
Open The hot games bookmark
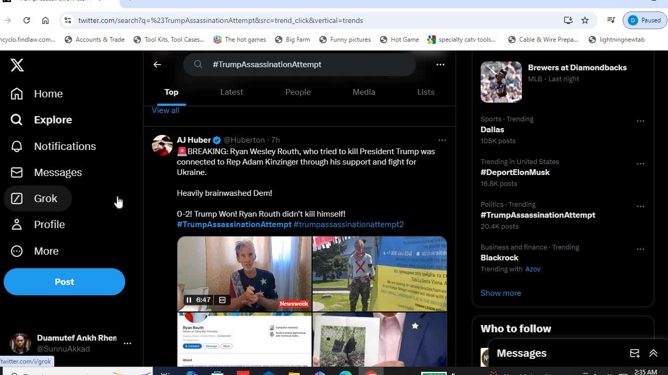click(x=240, y=40)
